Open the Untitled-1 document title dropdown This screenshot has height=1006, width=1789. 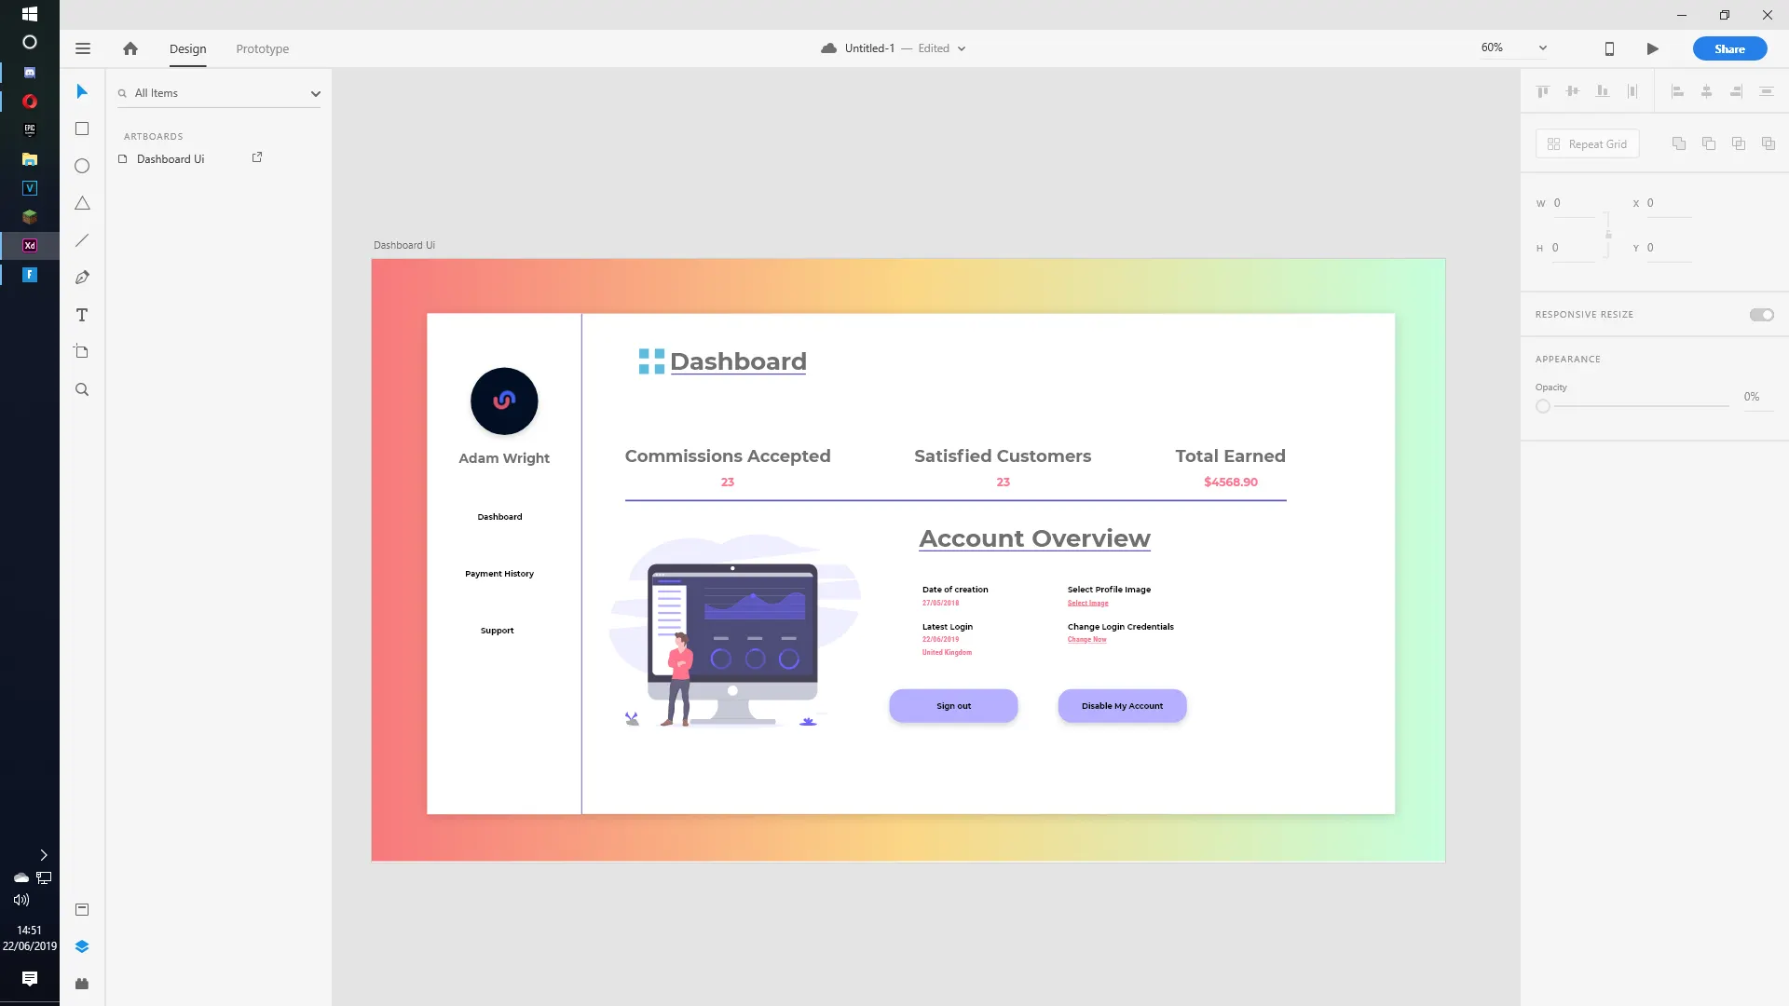[x=961, y=48]
